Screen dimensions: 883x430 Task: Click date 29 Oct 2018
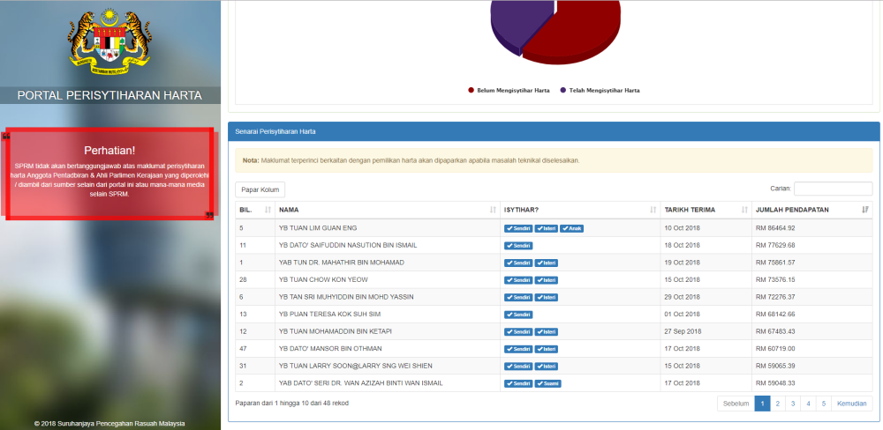coord(683,297)
